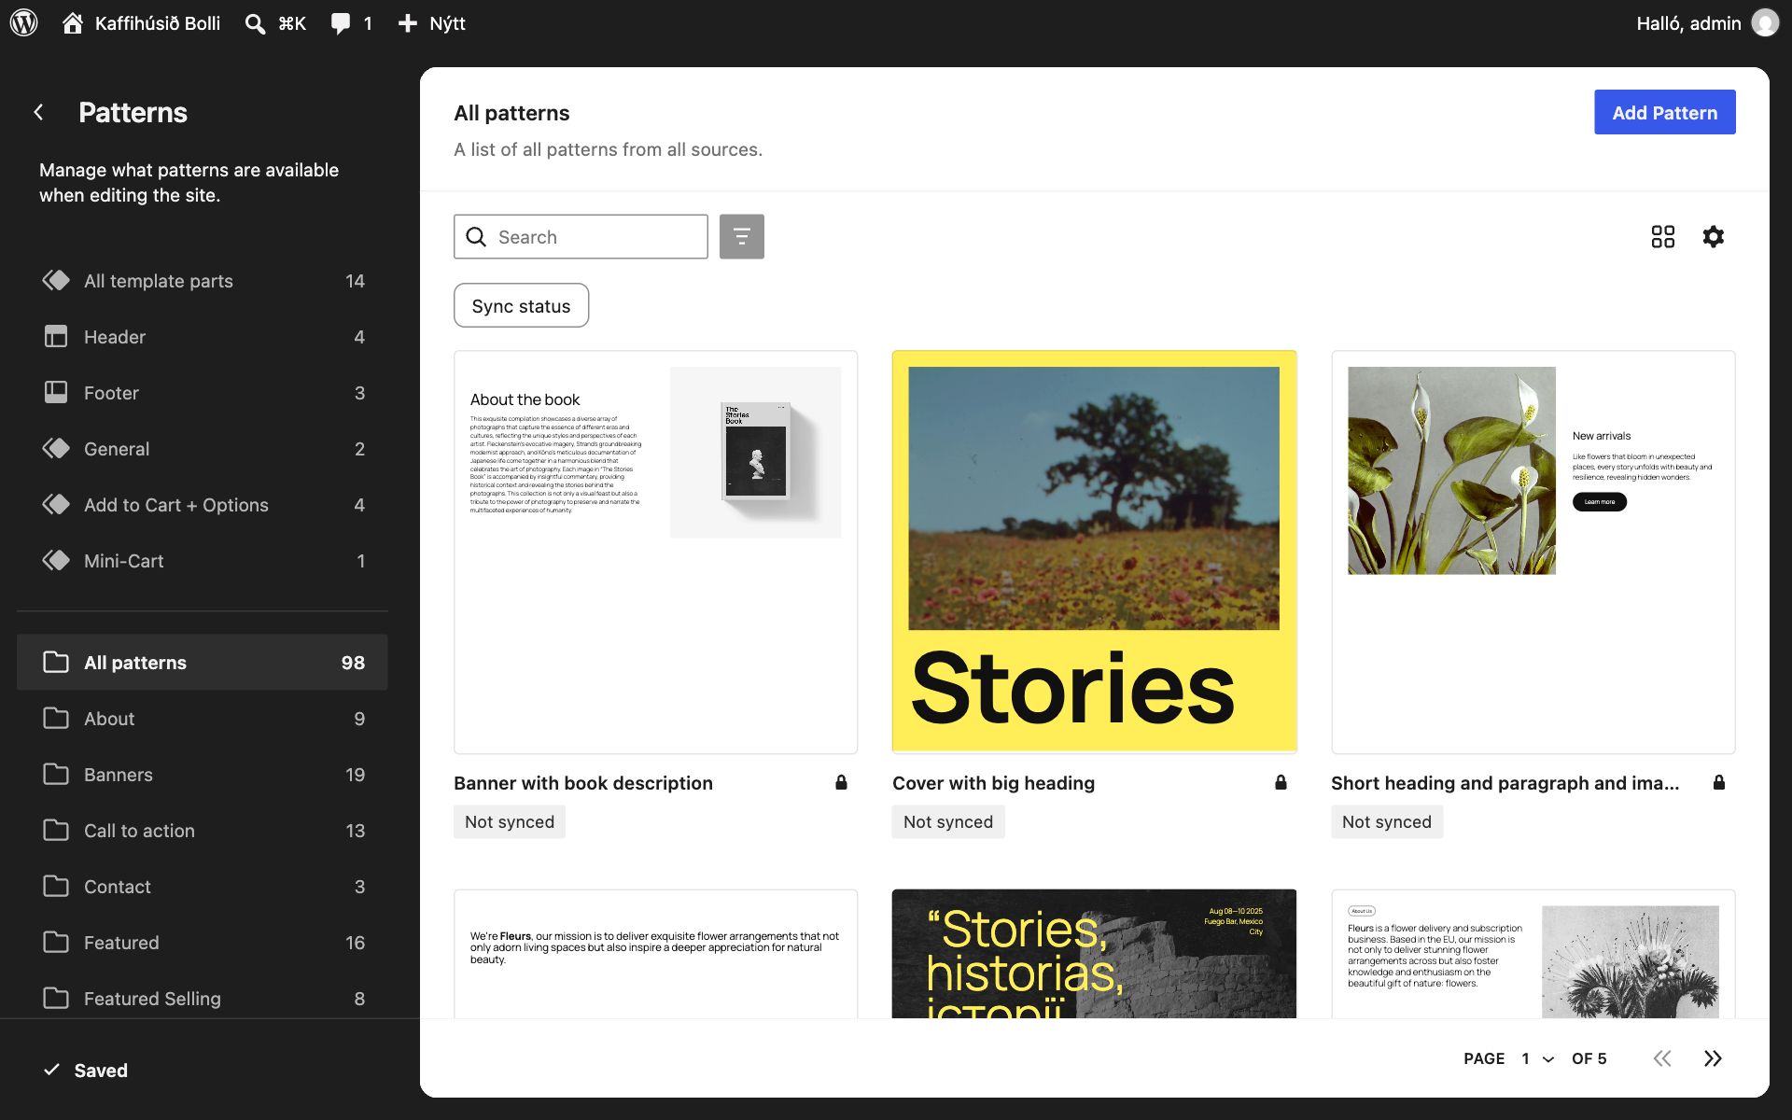
Task: Go to first page double-chevron
Action: coord(1662,1058)
